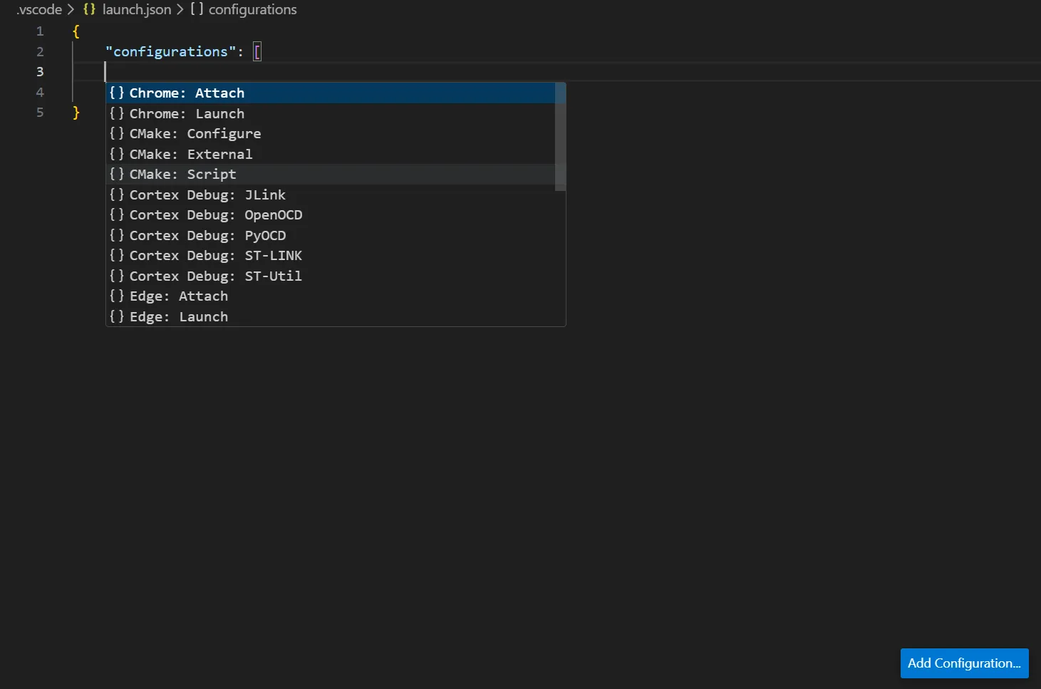Click the {} icon beside CMake: Script
The width and height of the screenshot is (1041, 689).
click(117, 174)
